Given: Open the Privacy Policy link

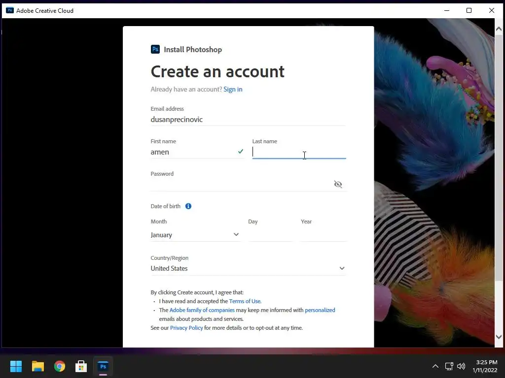Looking at the screenshot, I should click(x=186, y=328).
